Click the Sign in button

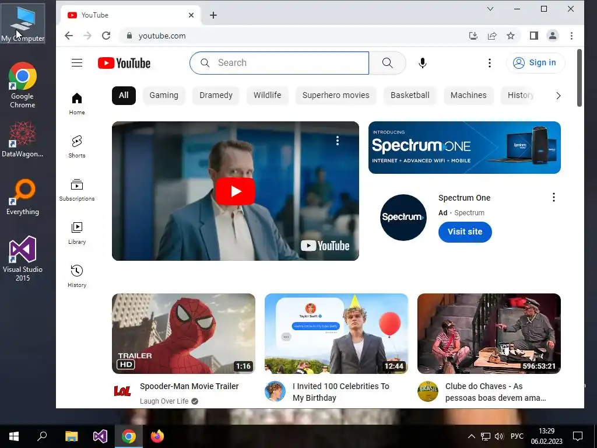coord(535,63)
